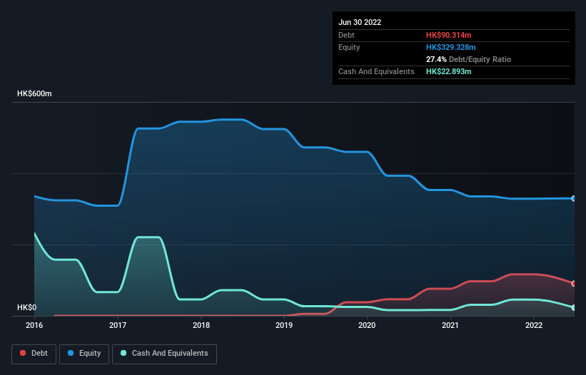Click the Jun 30 2022 tooltip date
The width and height of the screenshot is (586, 375).
pos(360,22)
